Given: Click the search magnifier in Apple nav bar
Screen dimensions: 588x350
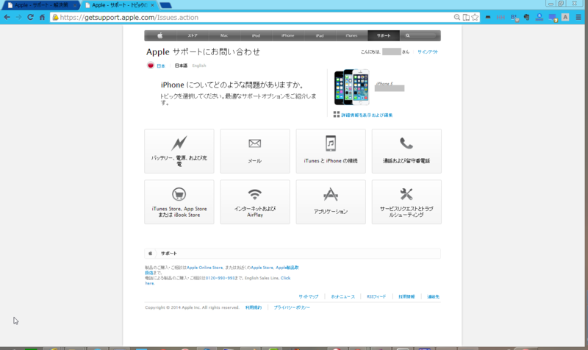Looking at the screenshot, I should pos(408,35).
